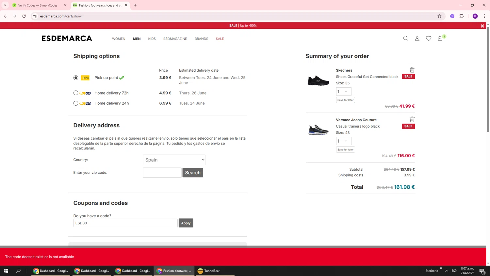The height and width of the screenshot is (276, 490).
Task: Open the WOMEN menu
Action: 119,39
